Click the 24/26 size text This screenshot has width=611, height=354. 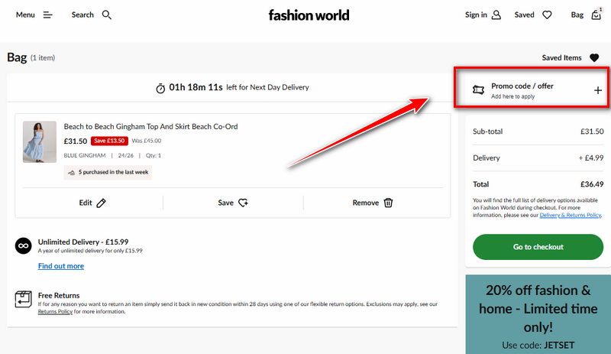[x=126, y=155]
